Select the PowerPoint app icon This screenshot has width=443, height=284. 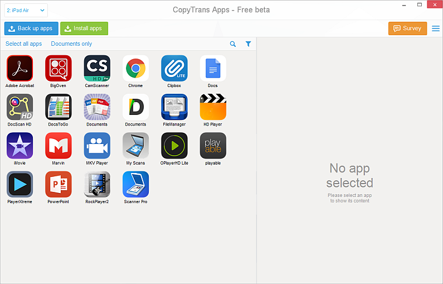[58, 185]
